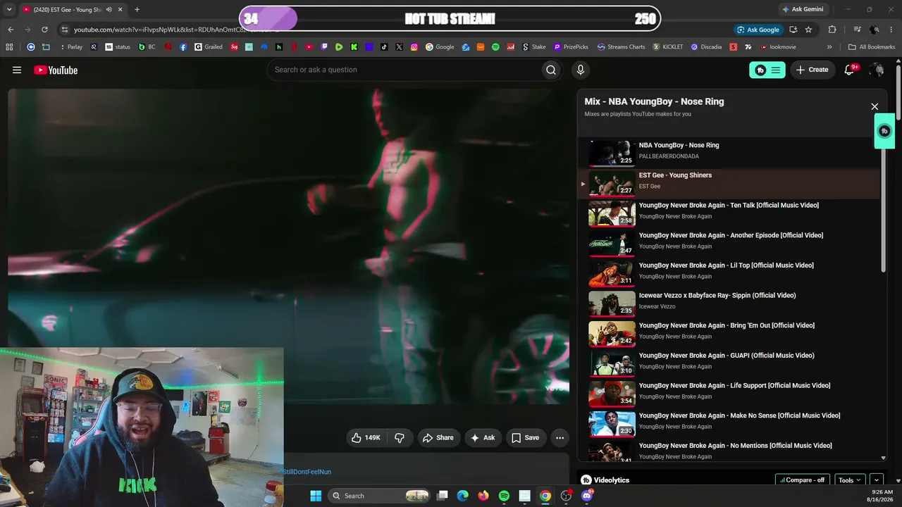Open the Grailed bookmark
The image size is (902, 507).
209,47
